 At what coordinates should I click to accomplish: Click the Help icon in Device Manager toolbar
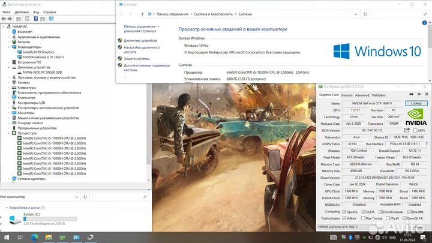[36, 19]
